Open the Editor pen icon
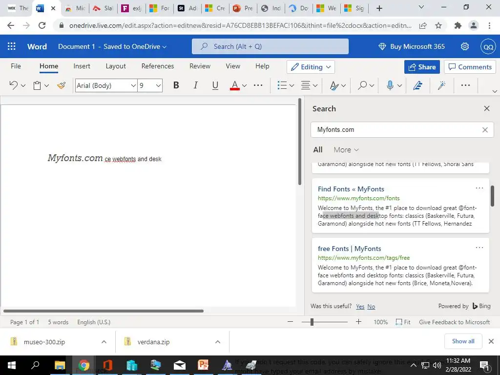Screen dimensions: 500x375 point(418,85)
